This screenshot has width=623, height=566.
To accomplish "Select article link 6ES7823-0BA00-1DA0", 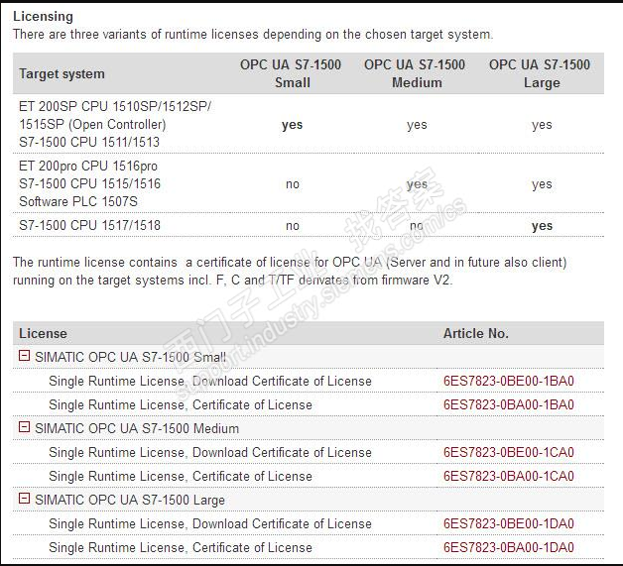I will pos(508,547).
